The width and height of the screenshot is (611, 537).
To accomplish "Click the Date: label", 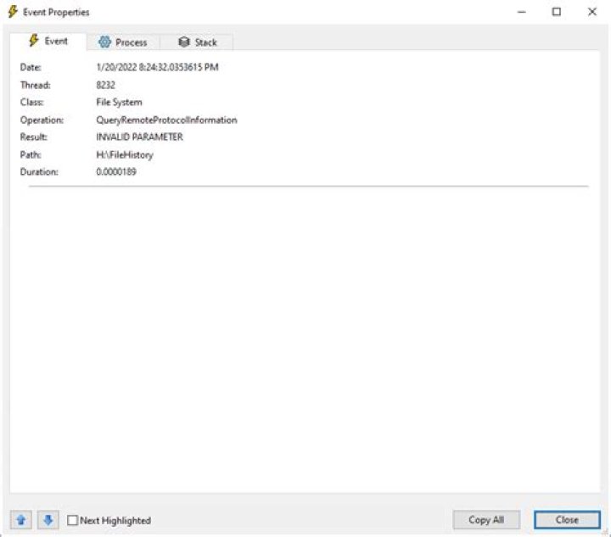I will coord(31,67).
